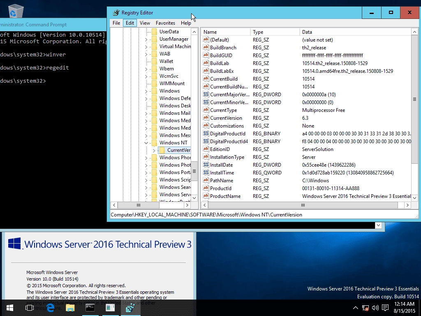Open the Start menu
421x316 pixels.
pyautogui.click(x=10, y=308)
